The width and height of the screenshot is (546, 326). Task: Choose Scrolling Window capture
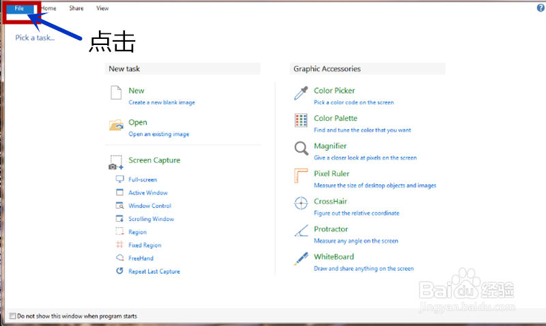point(151,219)
